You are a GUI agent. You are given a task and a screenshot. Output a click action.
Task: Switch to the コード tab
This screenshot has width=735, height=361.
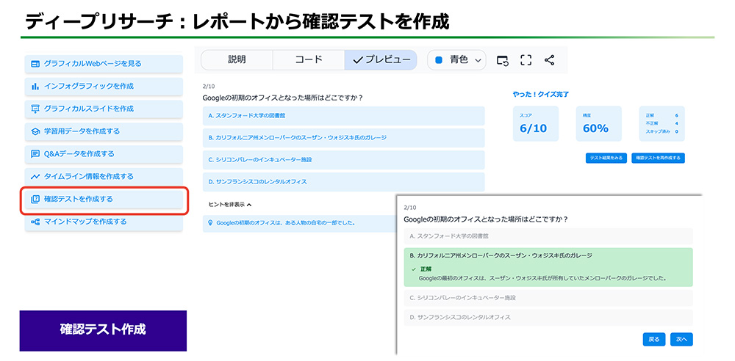pos(308,60)
